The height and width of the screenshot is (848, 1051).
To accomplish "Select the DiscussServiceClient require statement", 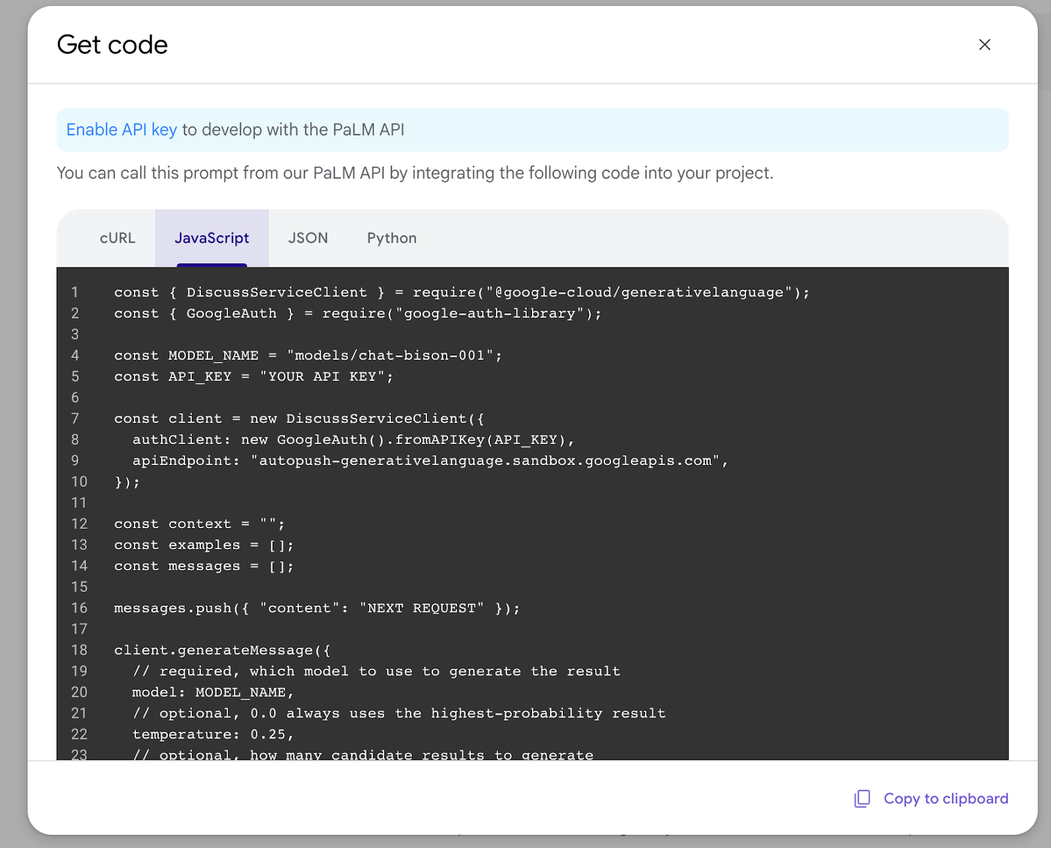I will (x=460, y=292).
